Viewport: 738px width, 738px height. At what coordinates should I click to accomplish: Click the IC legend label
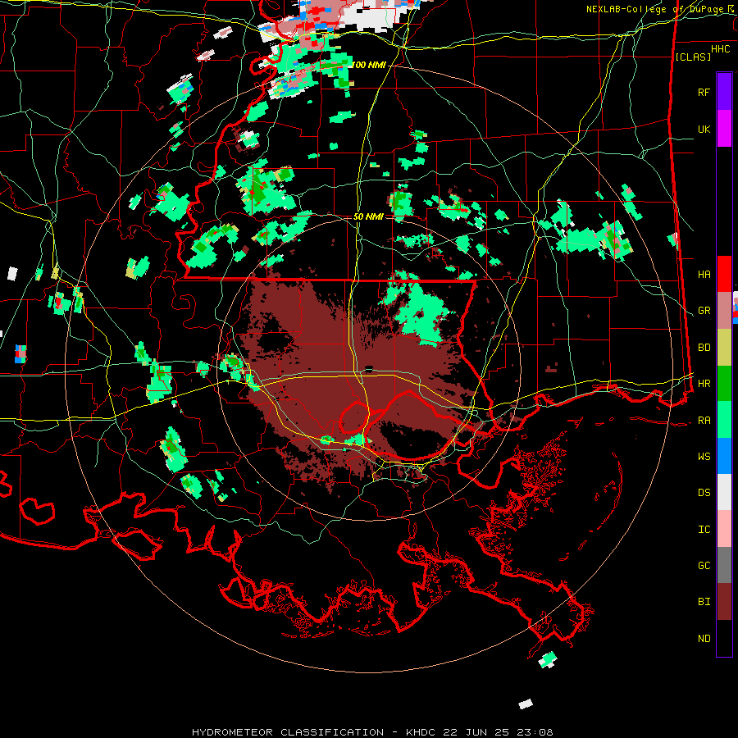[x=704, y=530]
